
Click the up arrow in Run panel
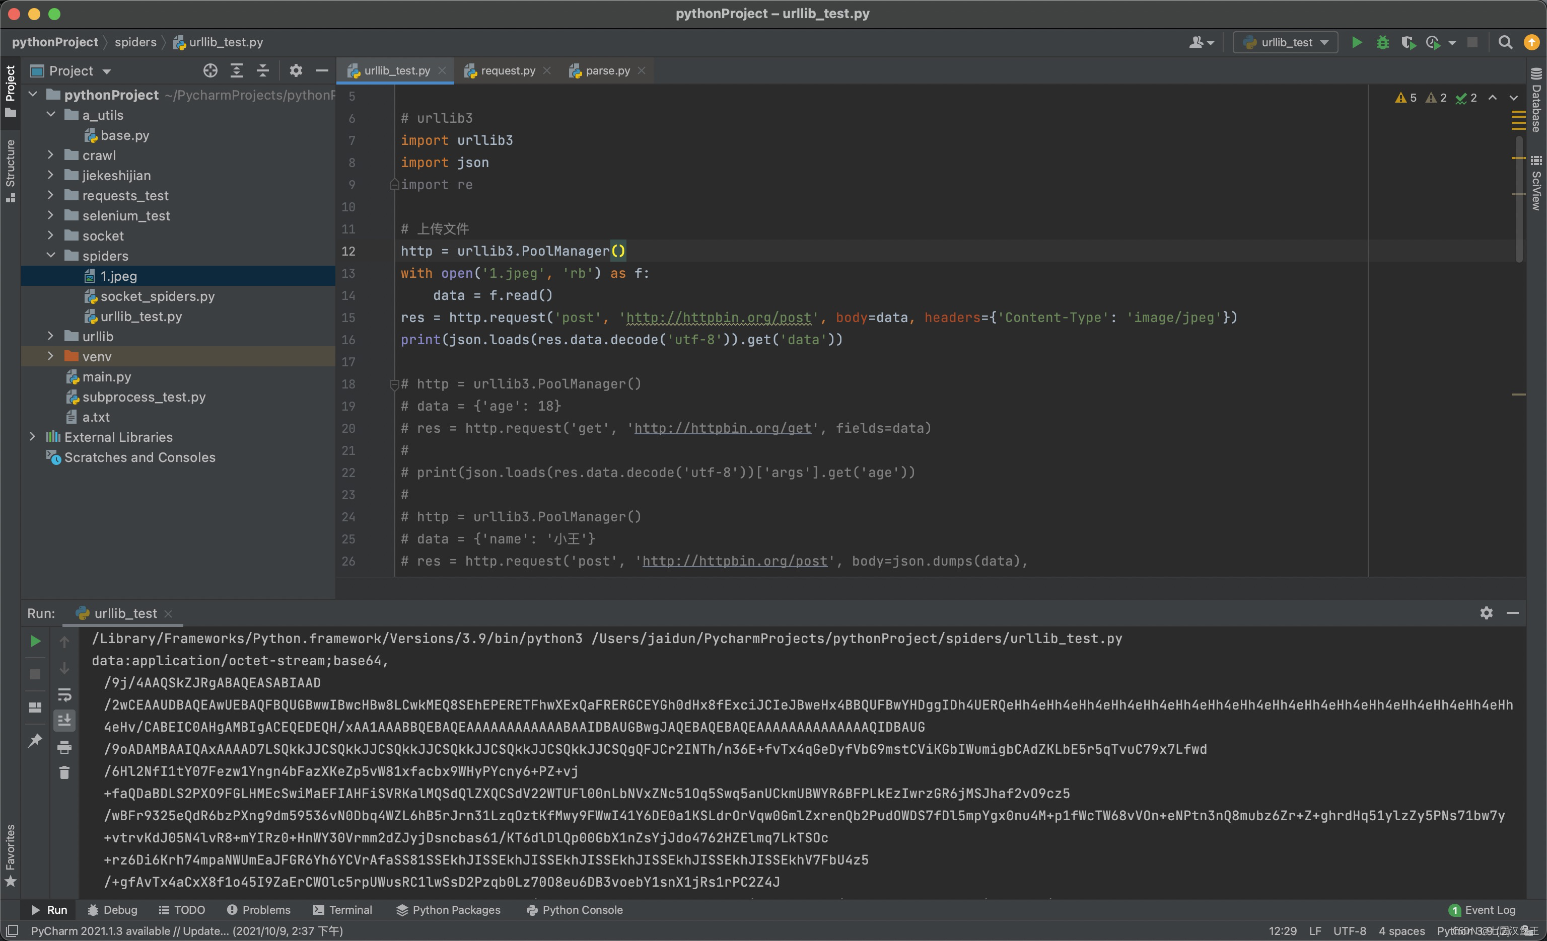64,642
